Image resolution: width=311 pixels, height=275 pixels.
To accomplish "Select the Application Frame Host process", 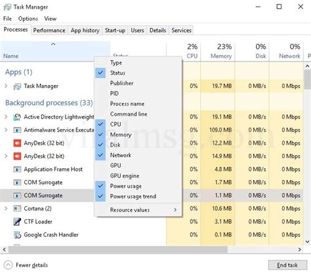I will coord(53,170).
